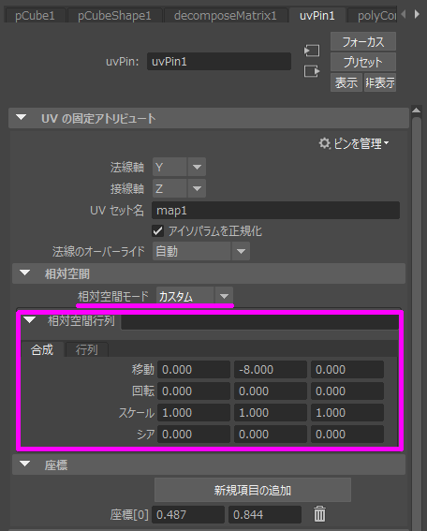
Task: Open the 相対空間モード dropdown
Action: pyautogui.click(x=195, y=296)
